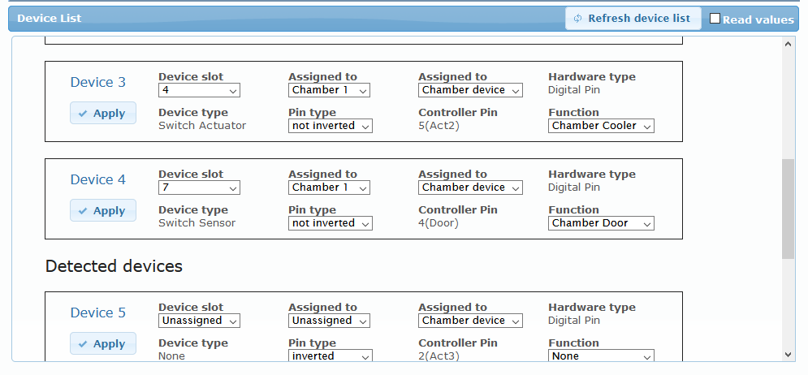Expand Device 4 Chamber Door function dropdown
The image size is (808, 375).
click(x=601, y=223)
